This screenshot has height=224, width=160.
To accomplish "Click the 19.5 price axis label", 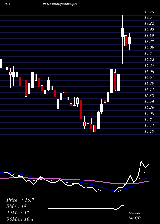I will pos(148,17).
